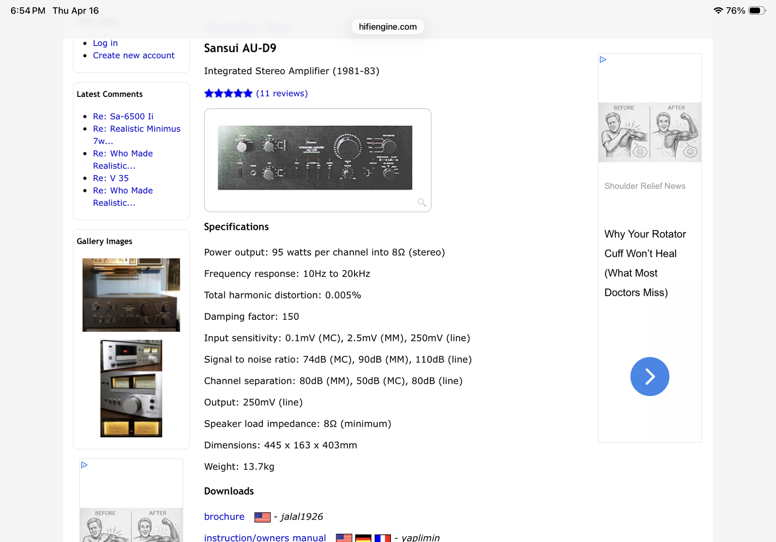This screenshot has width=776, height=542.
Task: Click the magnifier icon on amplifier image
Action: (421, 203)
